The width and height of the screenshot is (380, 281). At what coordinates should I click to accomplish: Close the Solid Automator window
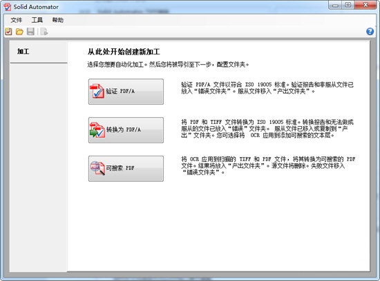[x=365, y=5]
